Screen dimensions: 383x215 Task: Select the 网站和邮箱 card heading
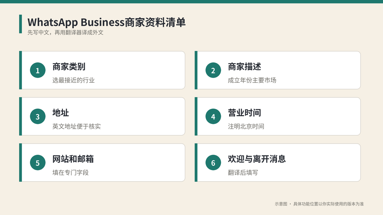tap(73, 159)
